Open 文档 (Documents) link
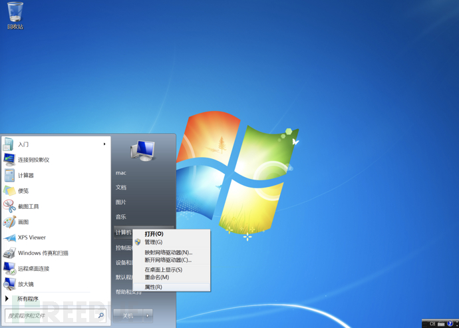This screenshot has width=459, height=328. click(x=121, y=188)
